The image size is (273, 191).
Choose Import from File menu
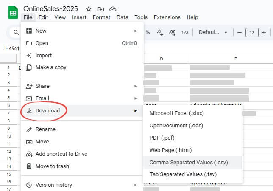tap(82, 56)
